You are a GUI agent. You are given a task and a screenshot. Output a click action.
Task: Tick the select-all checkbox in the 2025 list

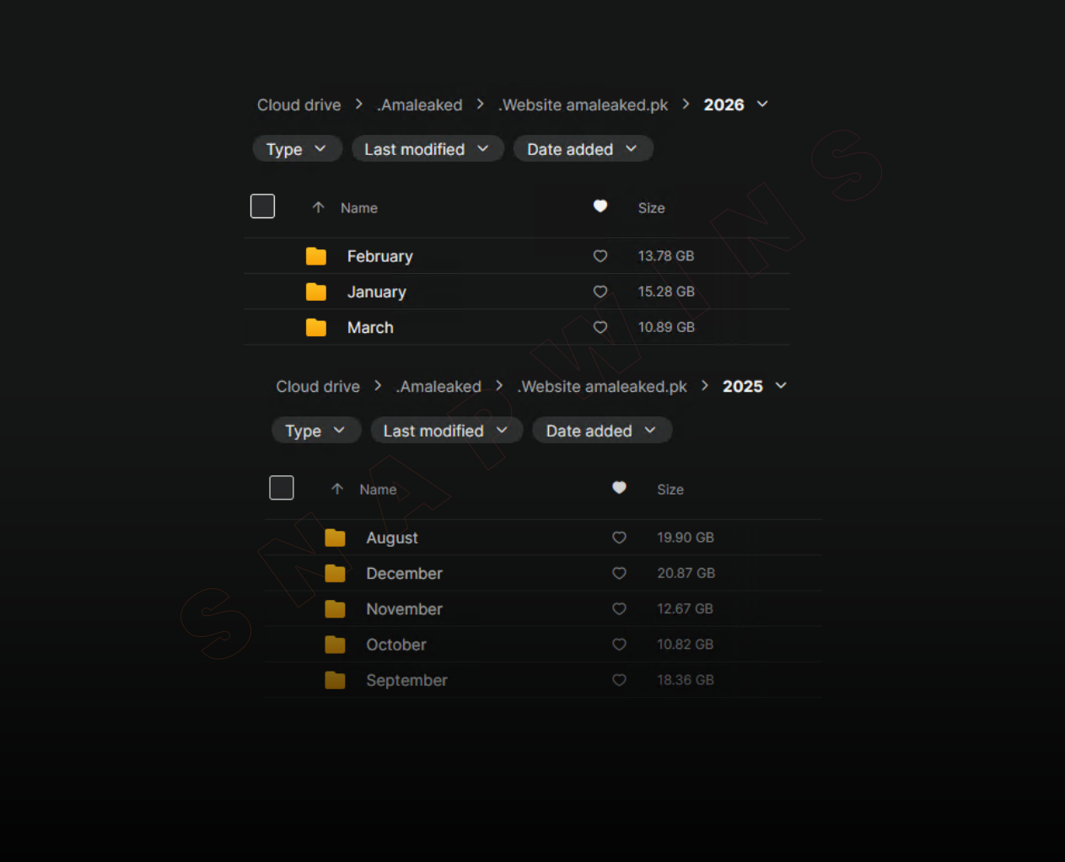pyautogui.click(x=282, y=488)
